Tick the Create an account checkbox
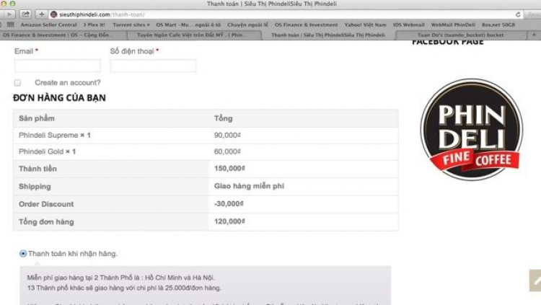Screen dimensions: 541x305 (17, 83)
